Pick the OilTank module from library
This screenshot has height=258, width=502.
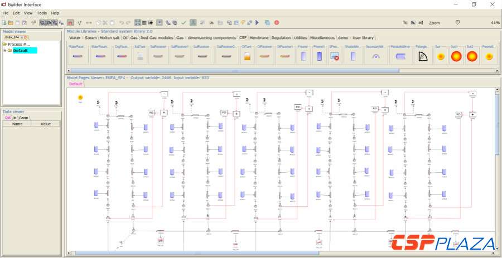[247, 56]
